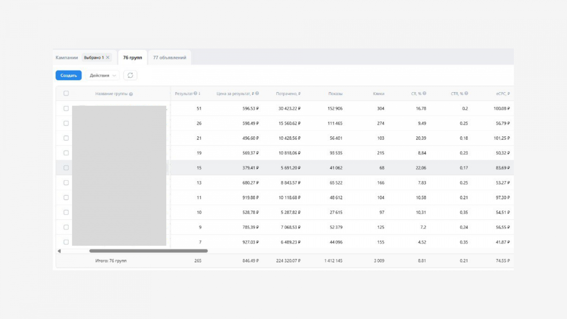Toggle the select-all checkbox in table header
567x319 pixels.
[66, 94]
